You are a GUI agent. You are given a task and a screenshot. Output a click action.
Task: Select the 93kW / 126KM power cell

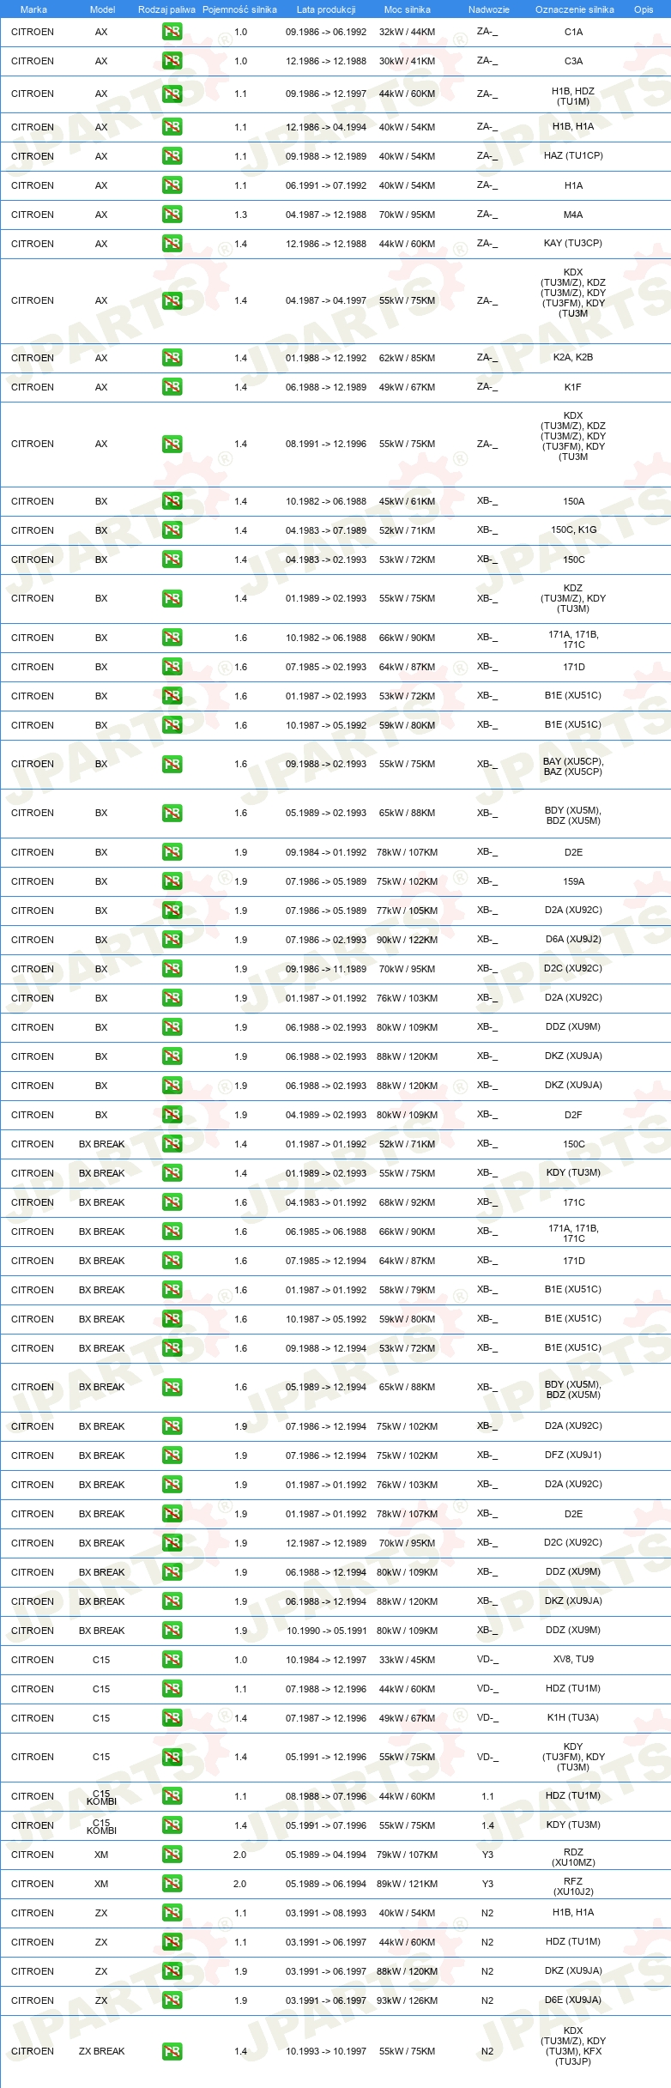pyautogui.click(x=407, y=2000)
